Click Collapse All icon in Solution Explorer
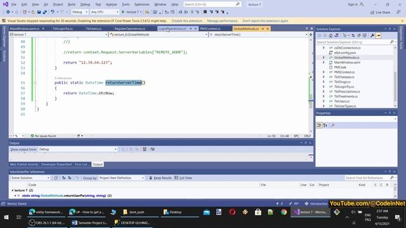 coord(359,35)
